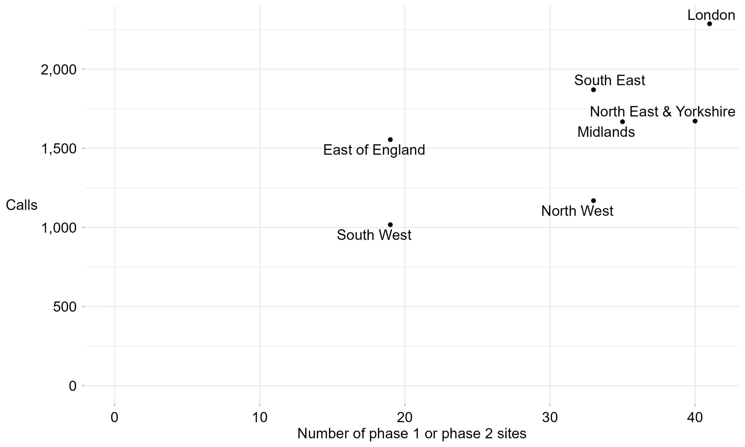The image size is (745, 447).
Task: Click the East of England dot
Action: click(390, 139)
